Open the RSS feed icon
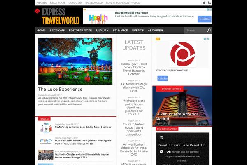The height and width of the screenshot is (165, 247). click(x=210, y=3)
